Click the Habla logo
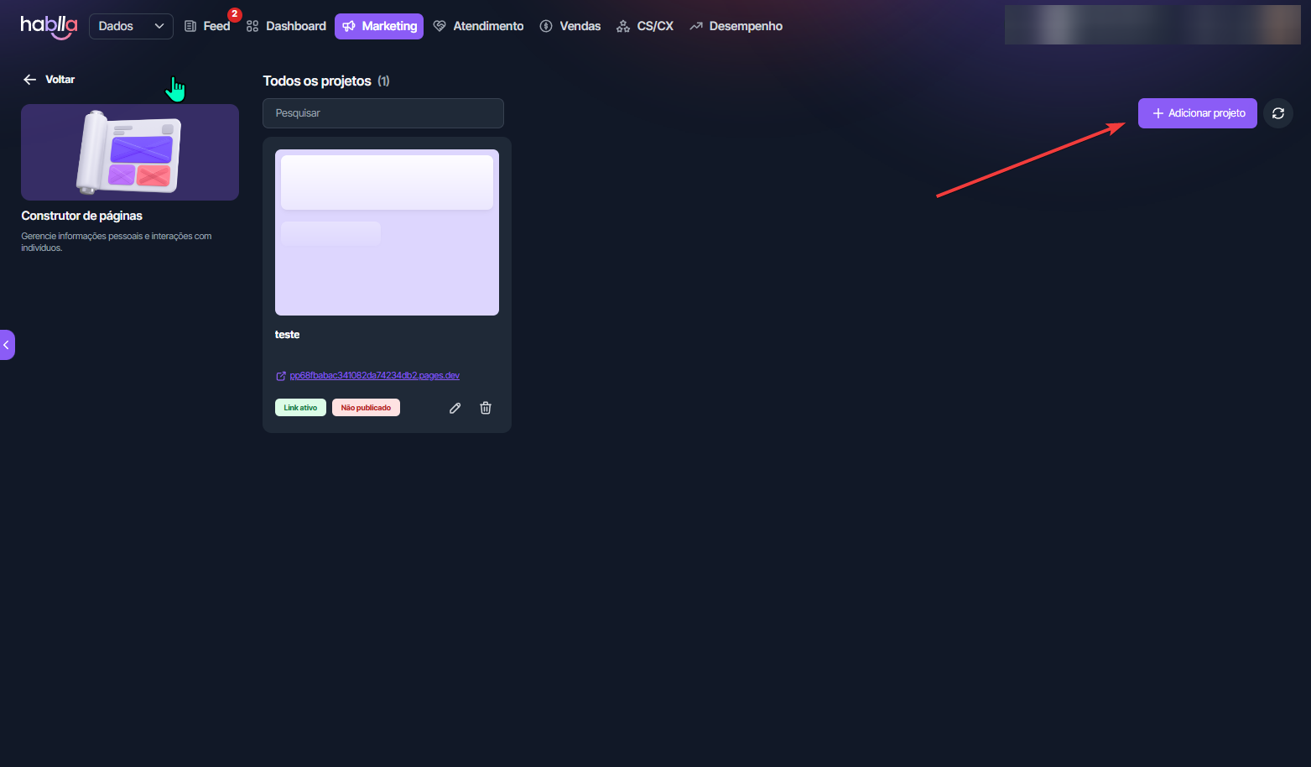This screenshot has height=767, width=1311. (x=49, y=26)
